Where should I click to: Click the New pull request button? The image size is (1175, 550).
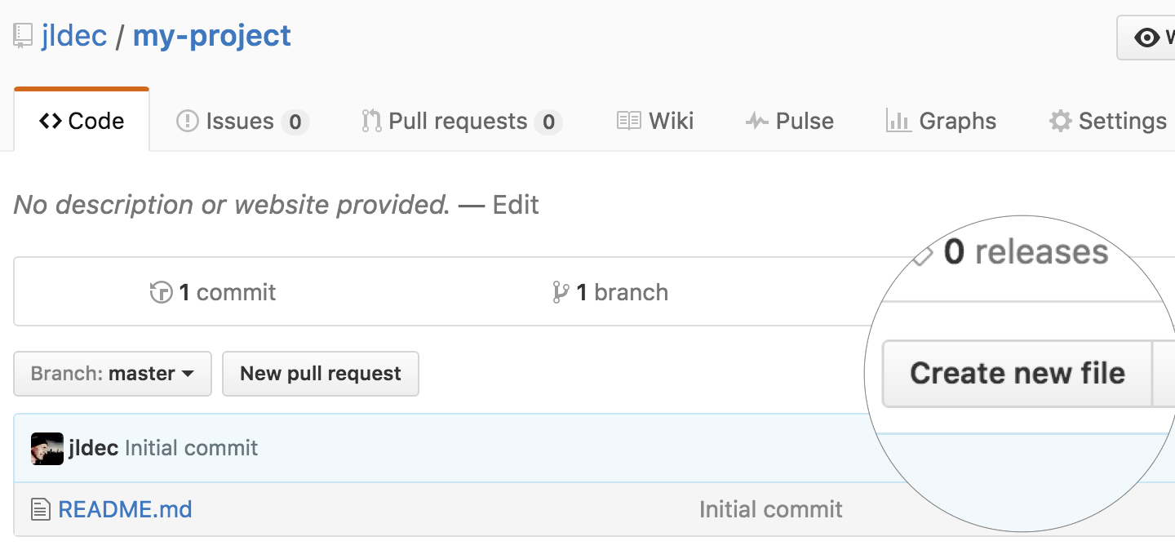pos(320,373)
